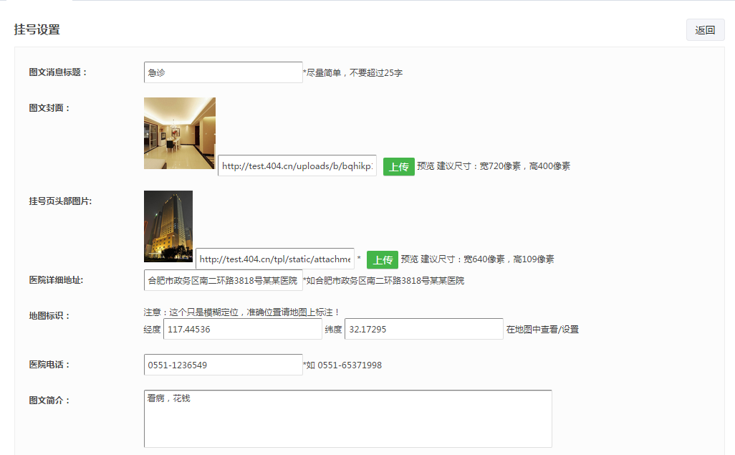The image size is (735, 455).
Task: Click the 挂号页头部图片 URL field
Action: 274,259
